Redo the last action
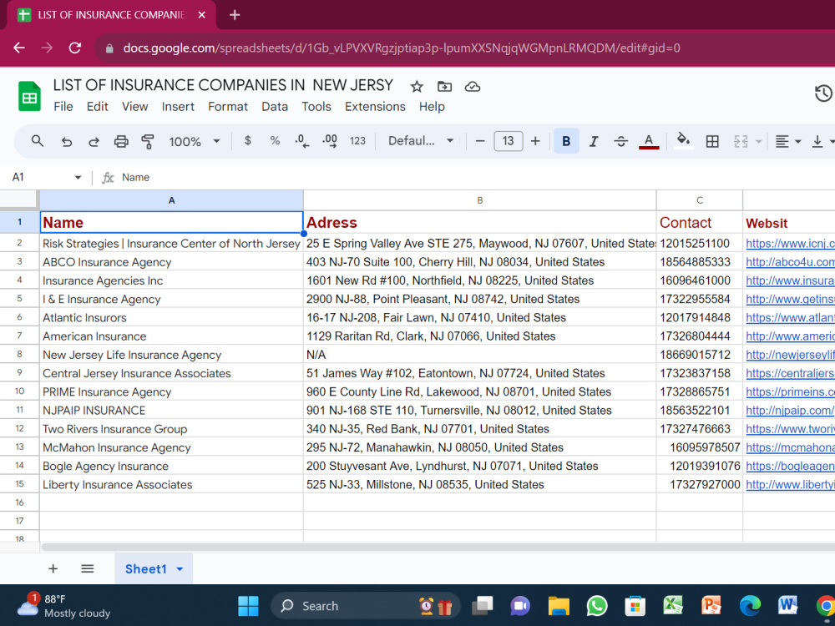The image size is (835, 626). tap(94, 142)
